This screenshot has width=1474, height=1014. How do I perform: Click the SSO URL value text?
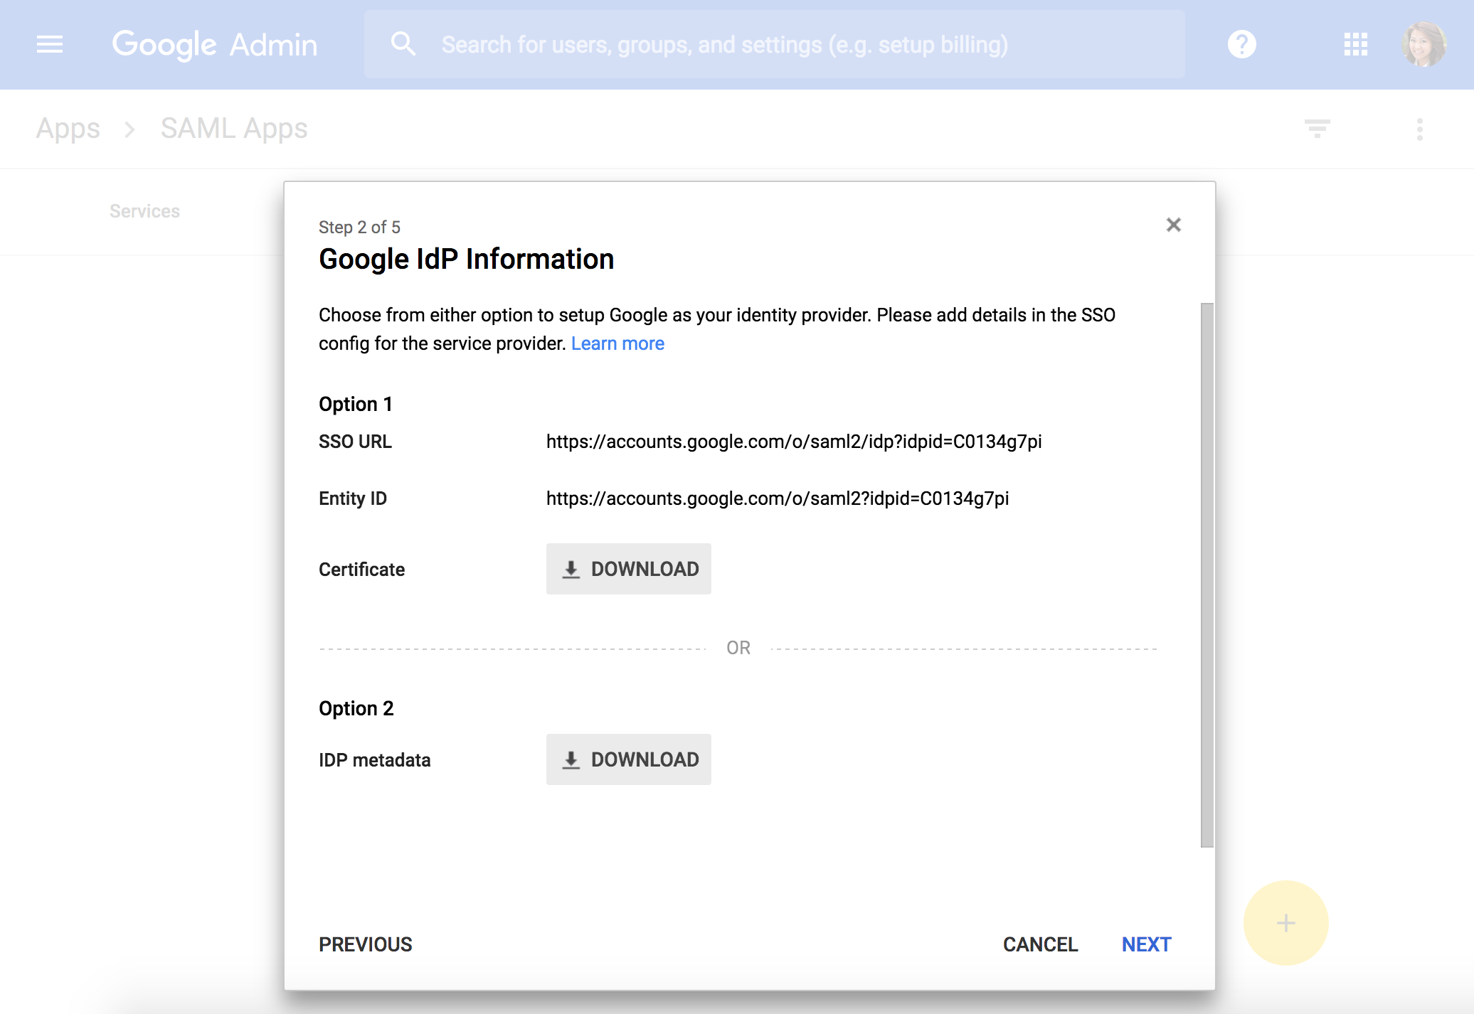click(x=794, y=442)
